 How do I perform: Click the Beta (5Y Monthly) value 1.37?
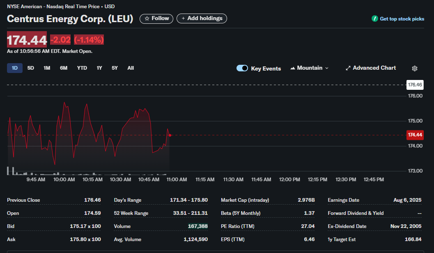pos(309,213)
